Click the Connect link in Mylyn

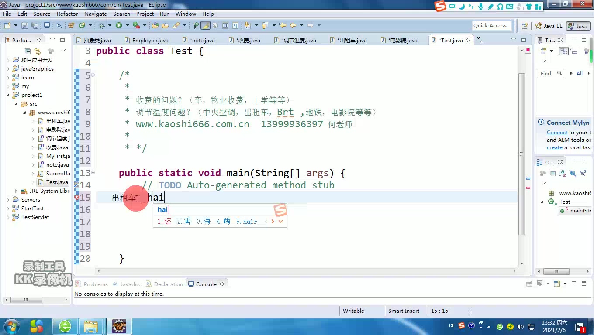point(557,133)
